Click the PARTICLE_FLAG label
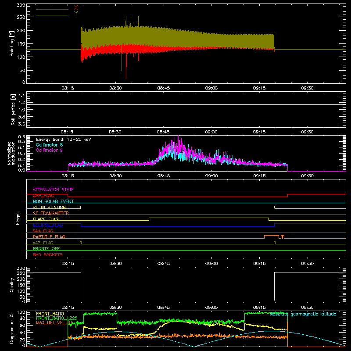 [x=49, y=237]
